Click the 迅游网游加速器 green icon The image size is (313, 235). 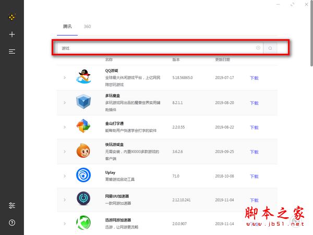coord(83,222)
